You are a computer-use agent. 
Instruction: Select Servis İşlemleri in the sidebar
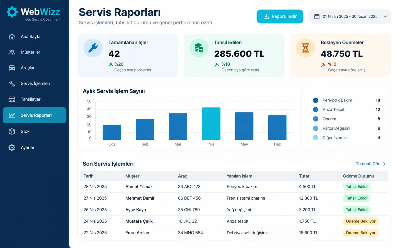click(x=34, y=83)
